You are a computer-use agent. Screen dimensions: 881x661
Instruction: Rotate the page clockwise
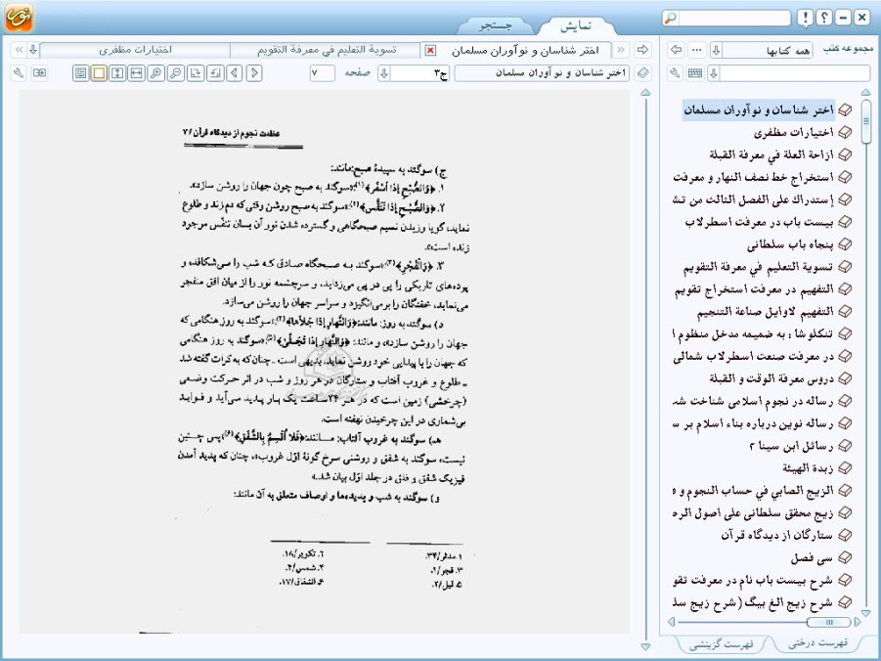point(196,73)
